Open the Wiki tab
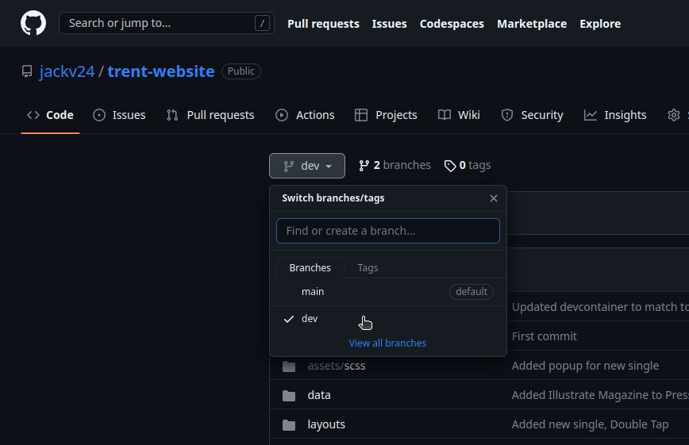 click(459, 115)
